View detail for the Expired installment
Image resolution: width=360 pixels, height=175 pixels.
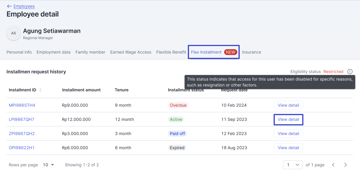tap(288, 148)
